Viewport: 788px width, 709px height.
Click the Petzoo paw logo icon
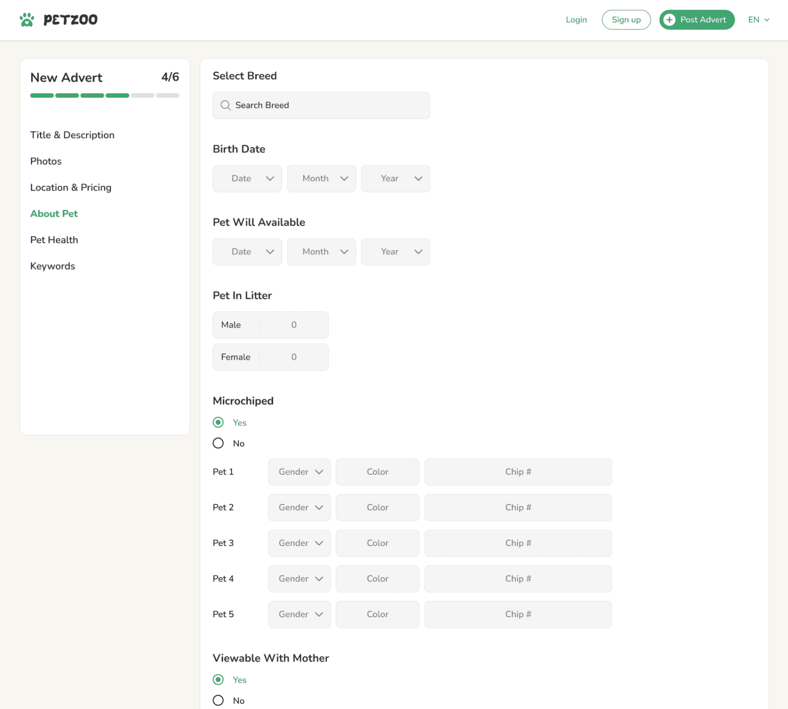(27, 20)
